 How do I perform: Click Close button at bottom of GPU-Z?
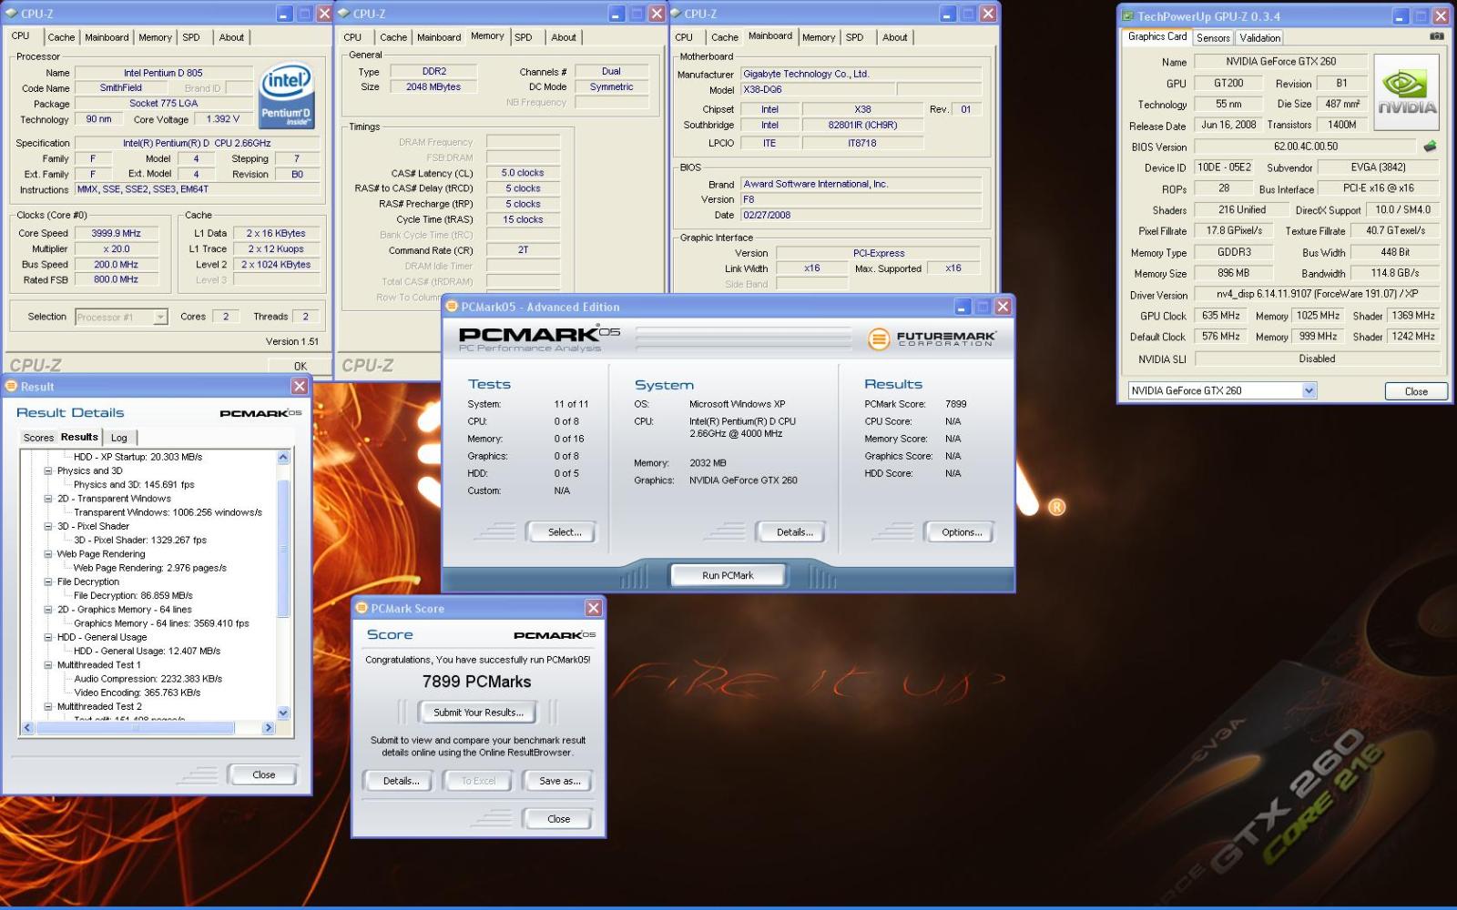tap(1416, 391)
